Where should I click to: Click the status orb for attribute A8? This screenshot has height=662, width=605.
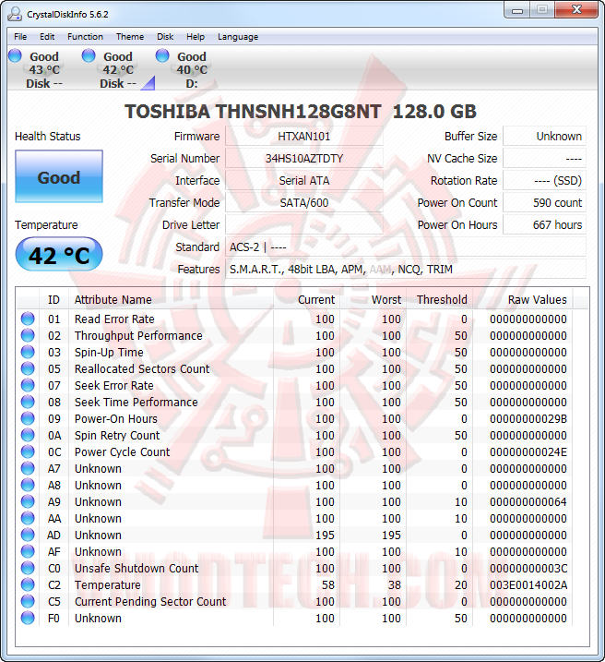tap(28, 485)
